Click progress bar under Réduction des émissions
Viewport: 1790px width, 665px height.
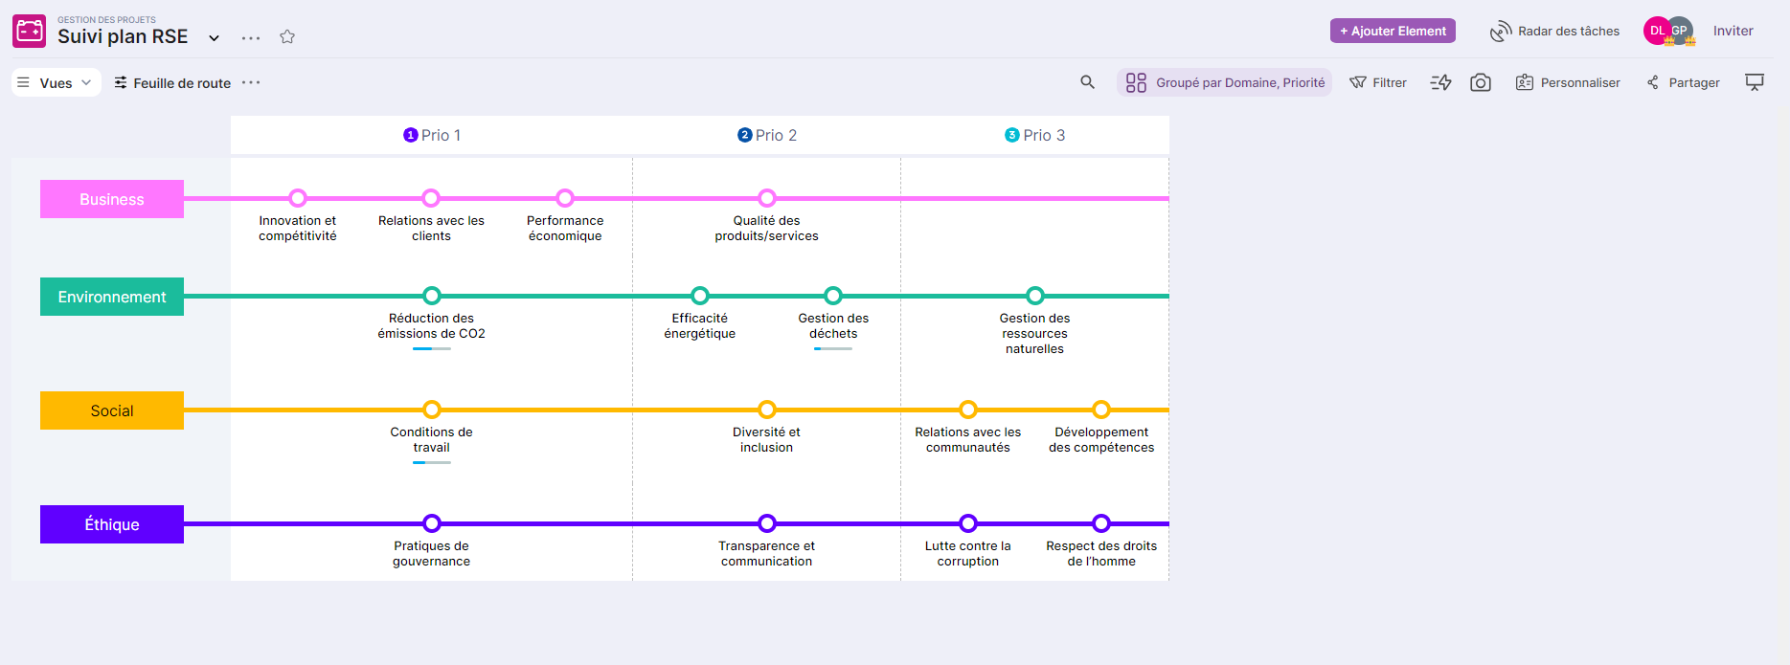431,349
